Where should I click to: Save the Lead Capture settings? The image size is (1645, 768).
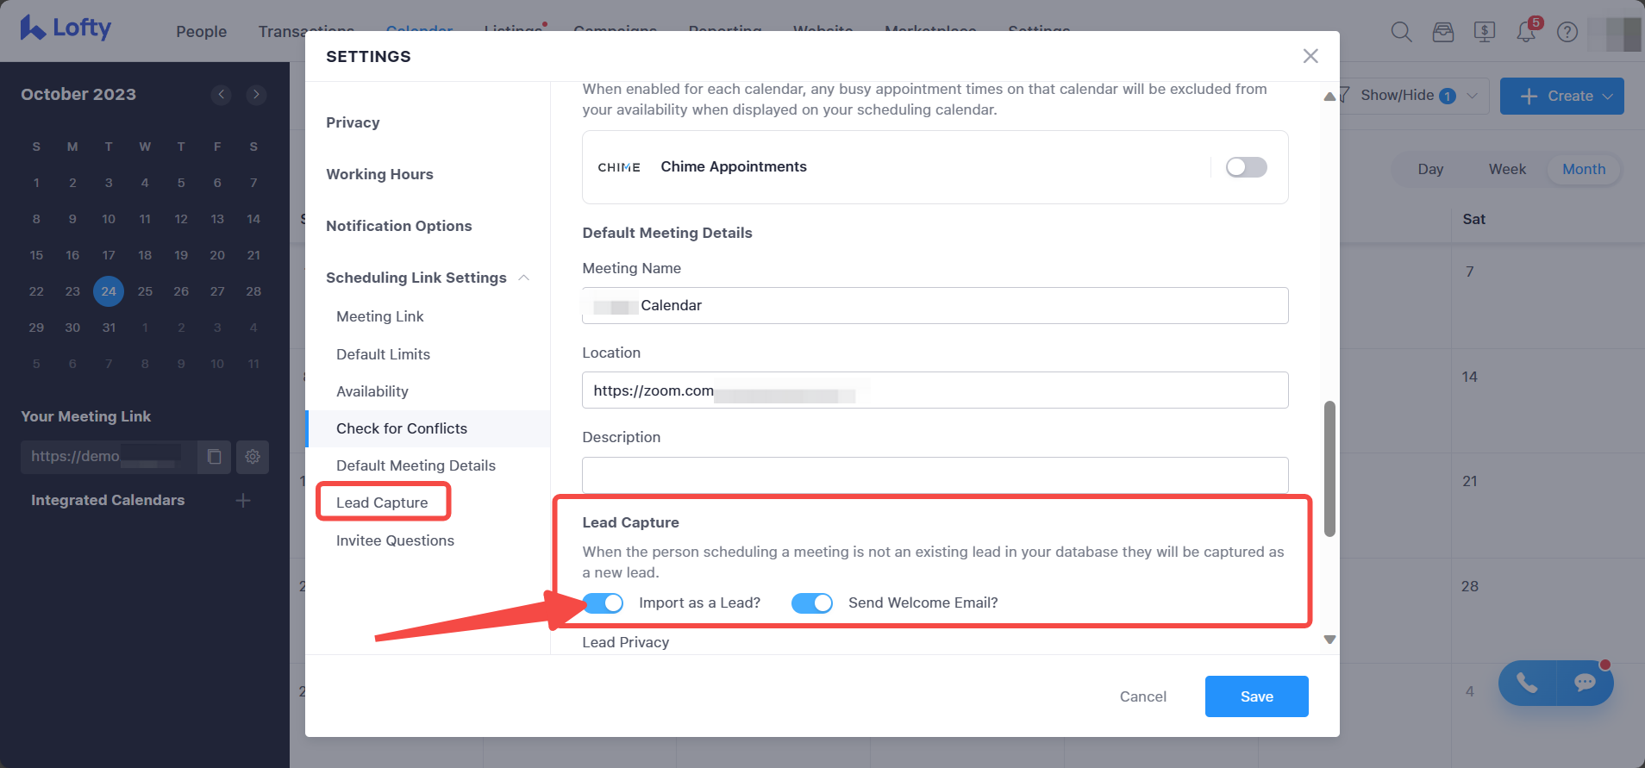pos(1255,696)
